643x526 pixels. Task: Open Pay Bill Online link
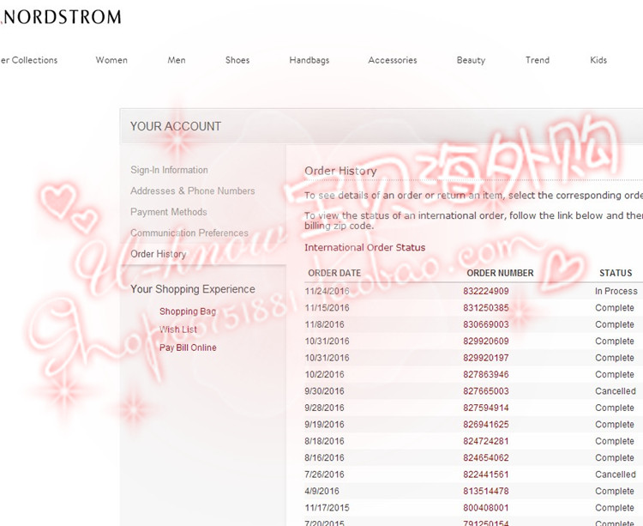click(x=188, y=348)
